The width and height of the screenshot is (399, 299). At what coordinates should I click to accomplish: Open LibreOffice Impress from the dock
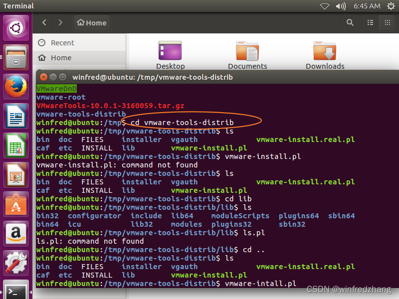point(16,175)
